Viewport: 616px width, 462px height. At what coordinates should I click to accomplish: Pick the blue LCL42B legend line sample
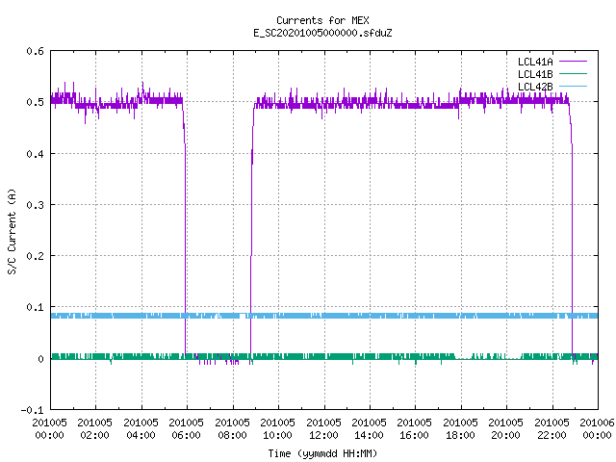(x=573, y=86)
